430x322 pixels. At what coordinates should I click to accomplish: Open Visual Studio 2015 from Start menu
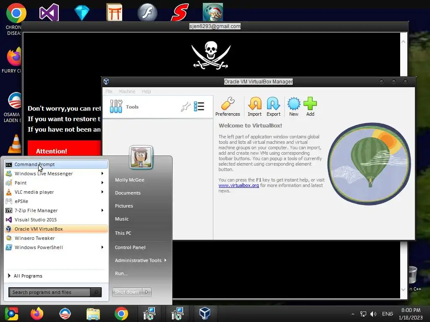[56, 220]
